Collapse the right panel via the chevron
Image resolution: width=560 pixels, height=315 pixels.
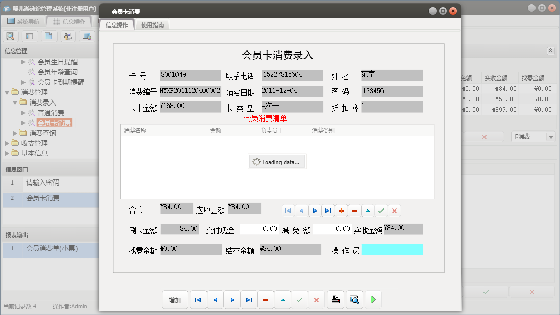click(551, 51)
